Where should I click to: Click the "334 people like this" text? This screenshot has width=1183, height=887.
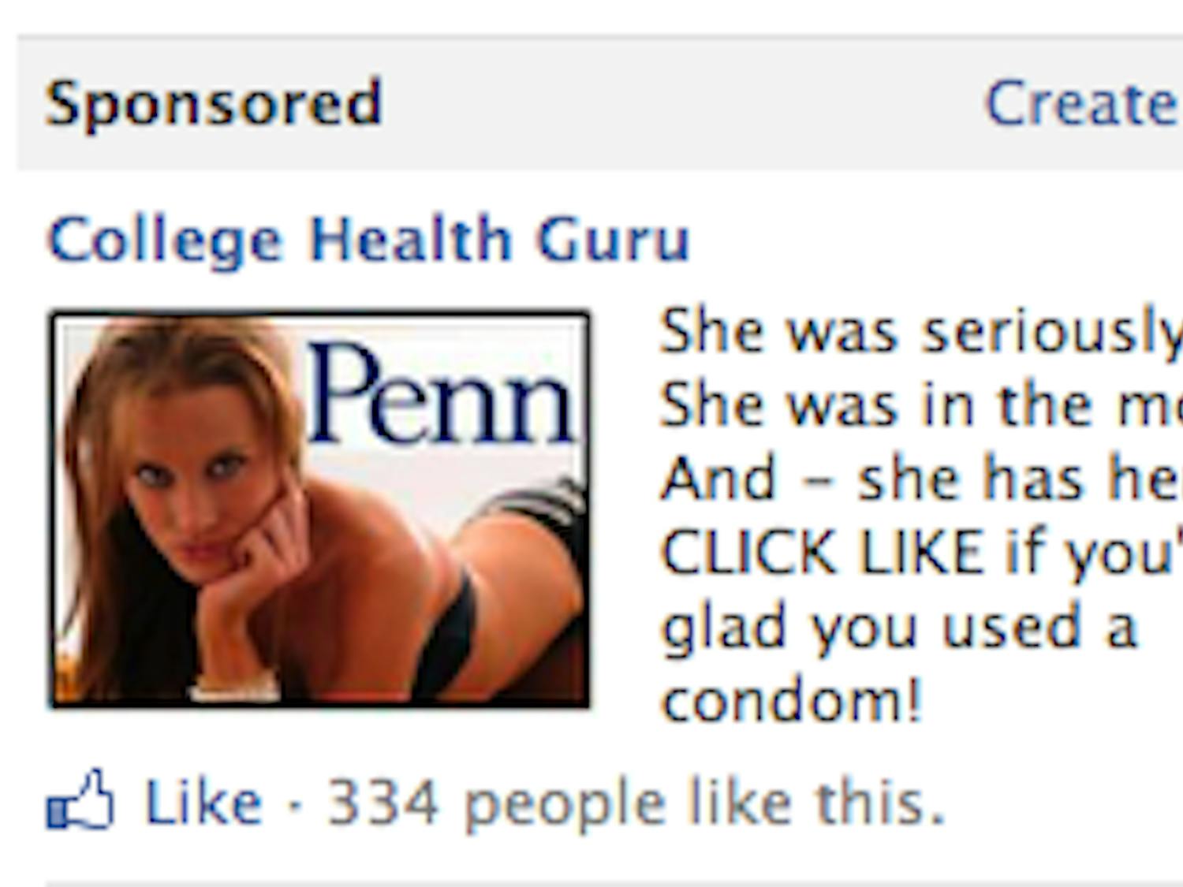636,803
